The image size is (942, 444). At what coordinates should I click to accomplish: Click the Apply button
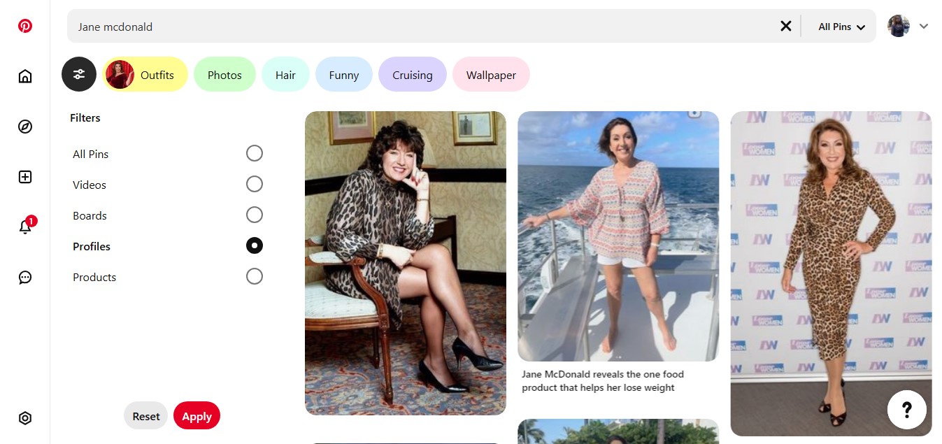197,415
